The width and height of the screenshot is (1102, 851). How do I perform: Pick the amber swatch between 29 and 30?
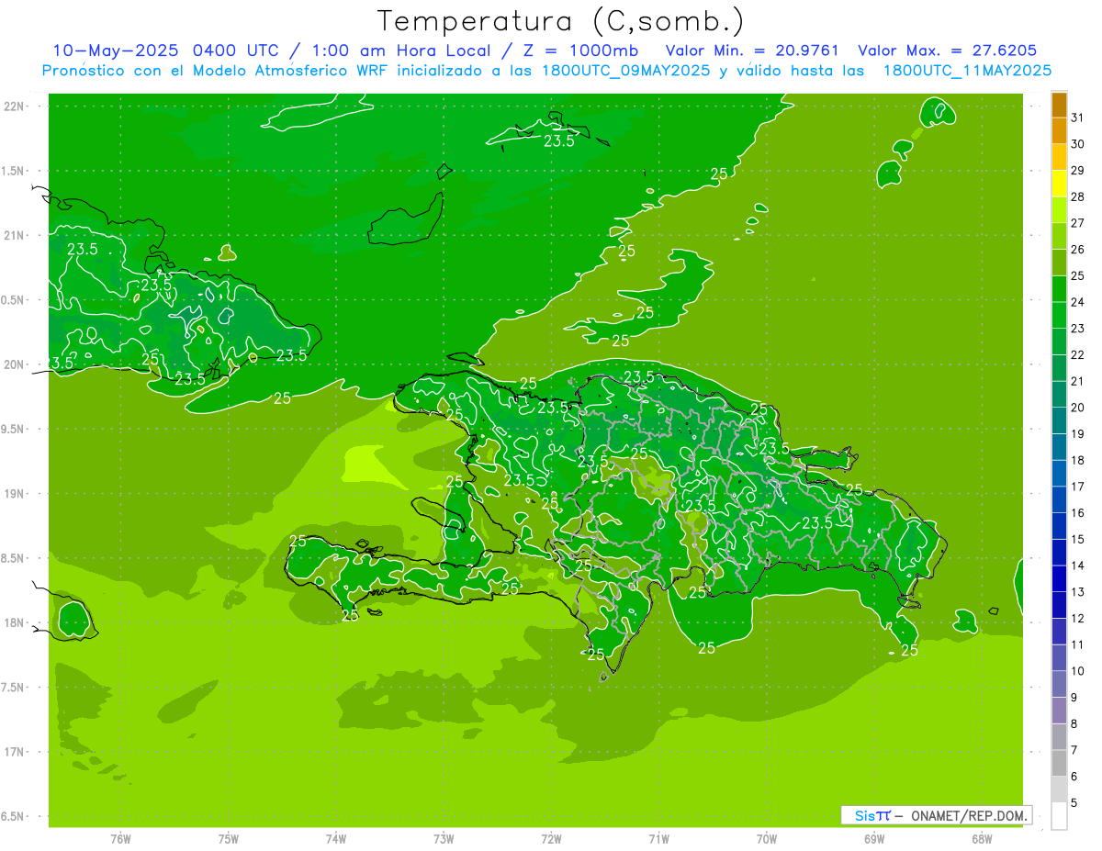click(x=1059, y=157)
